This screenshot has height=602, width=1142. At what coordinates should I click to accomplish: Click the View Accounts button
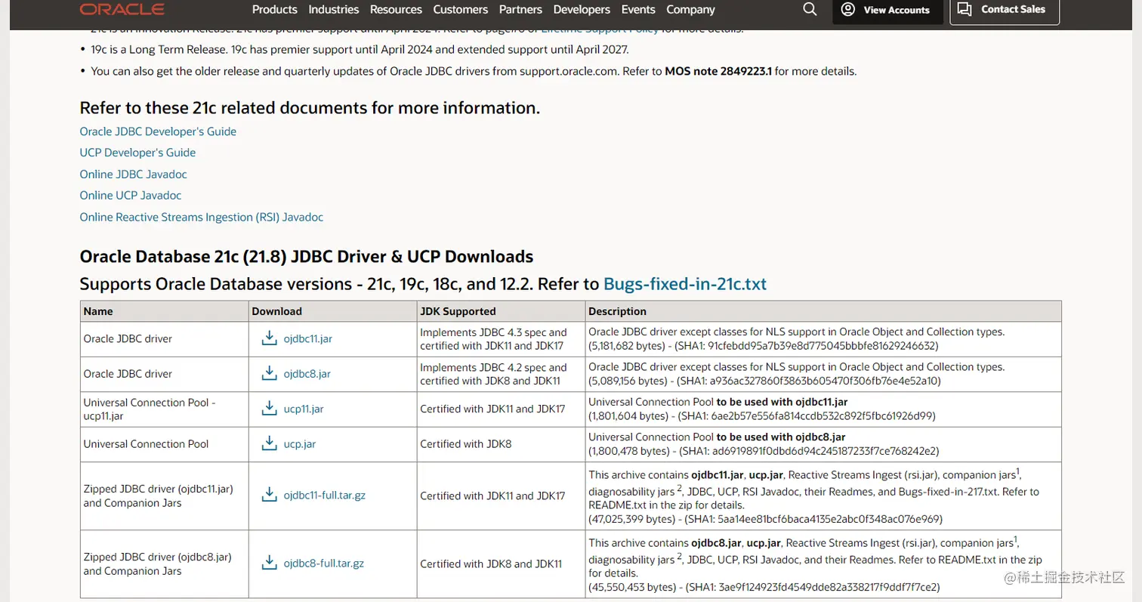point(888,10)
